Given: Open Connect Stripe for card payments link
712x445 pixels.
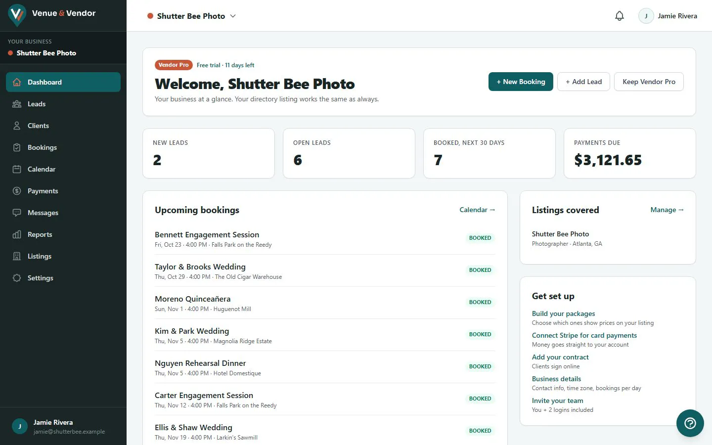Looking at the screenshot, I should click(x=584, y=335).
